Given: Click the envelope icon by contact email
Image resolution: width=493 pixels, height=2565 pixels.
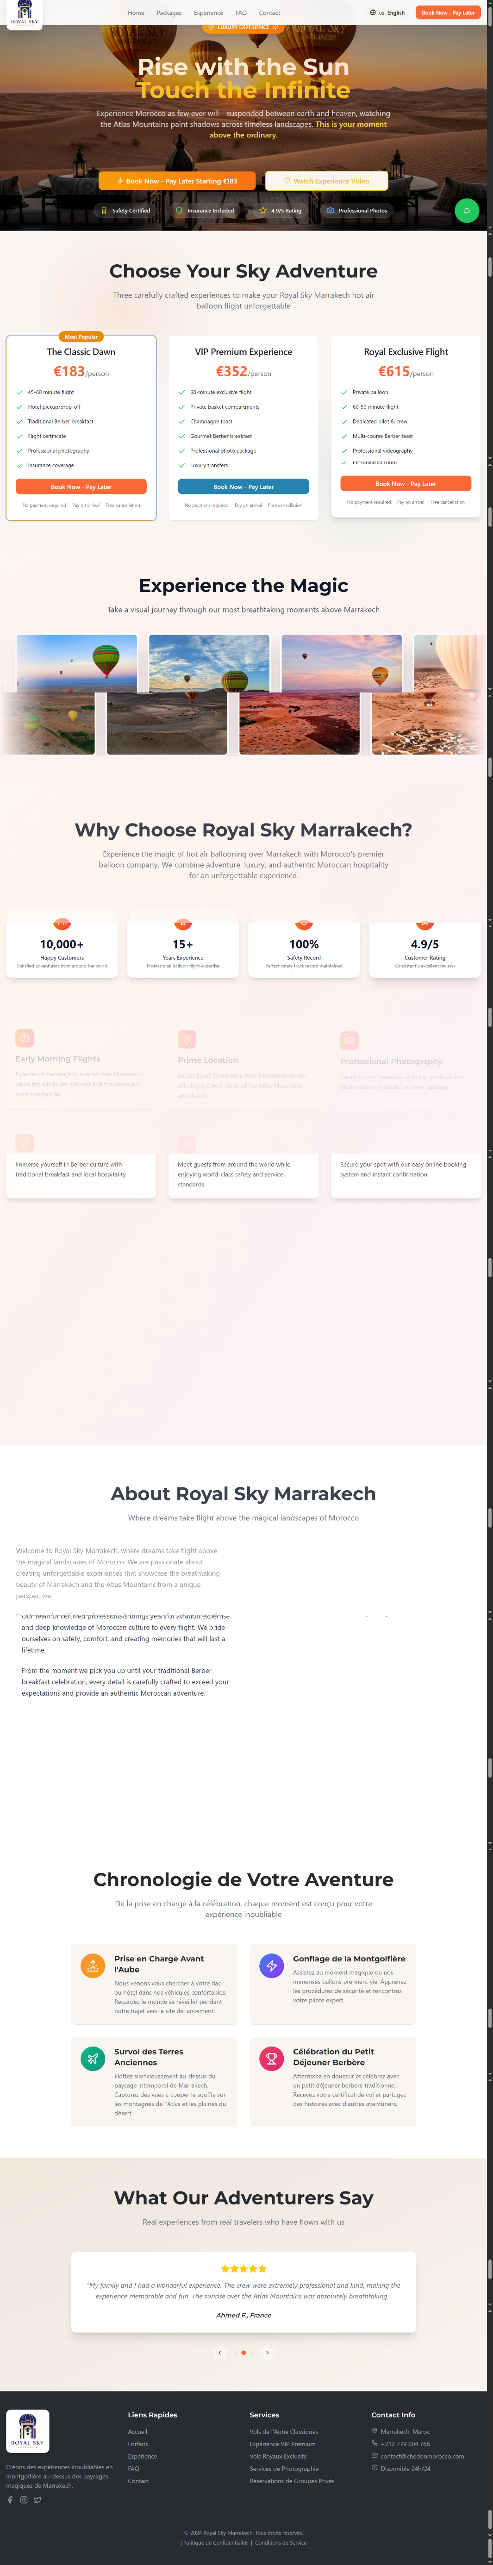Looking at the screenshot, I should (374, 2455).
